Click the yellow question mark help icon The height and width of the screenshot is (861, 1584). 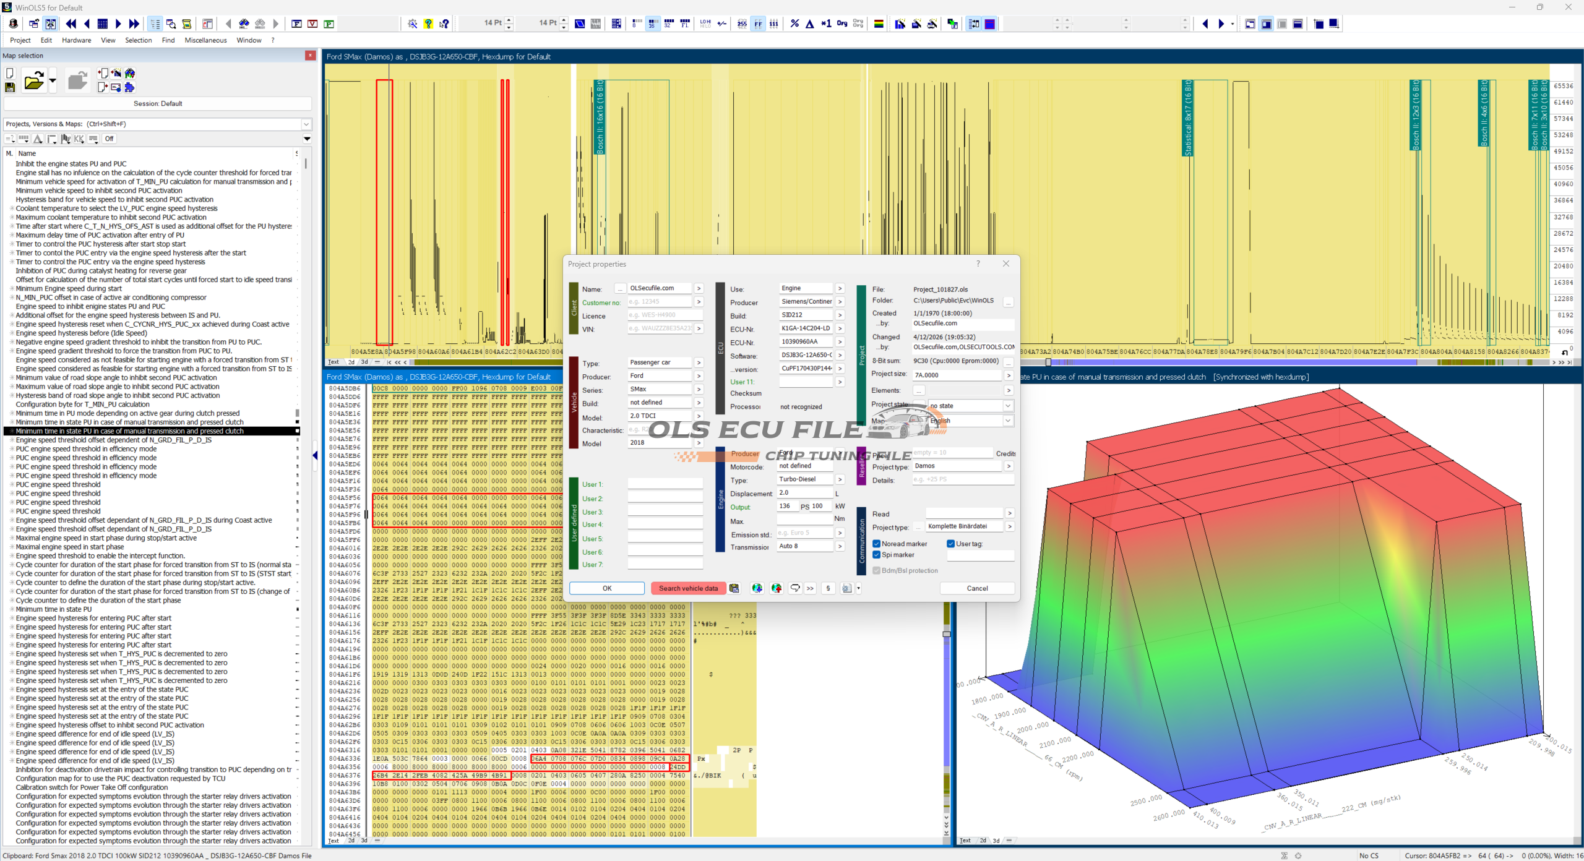[x=428, y=24]
